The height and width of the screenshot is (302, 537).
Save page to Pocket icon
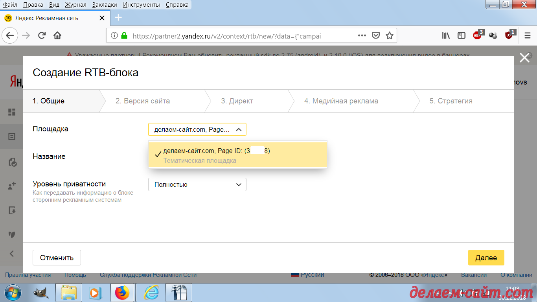[376, 35]
